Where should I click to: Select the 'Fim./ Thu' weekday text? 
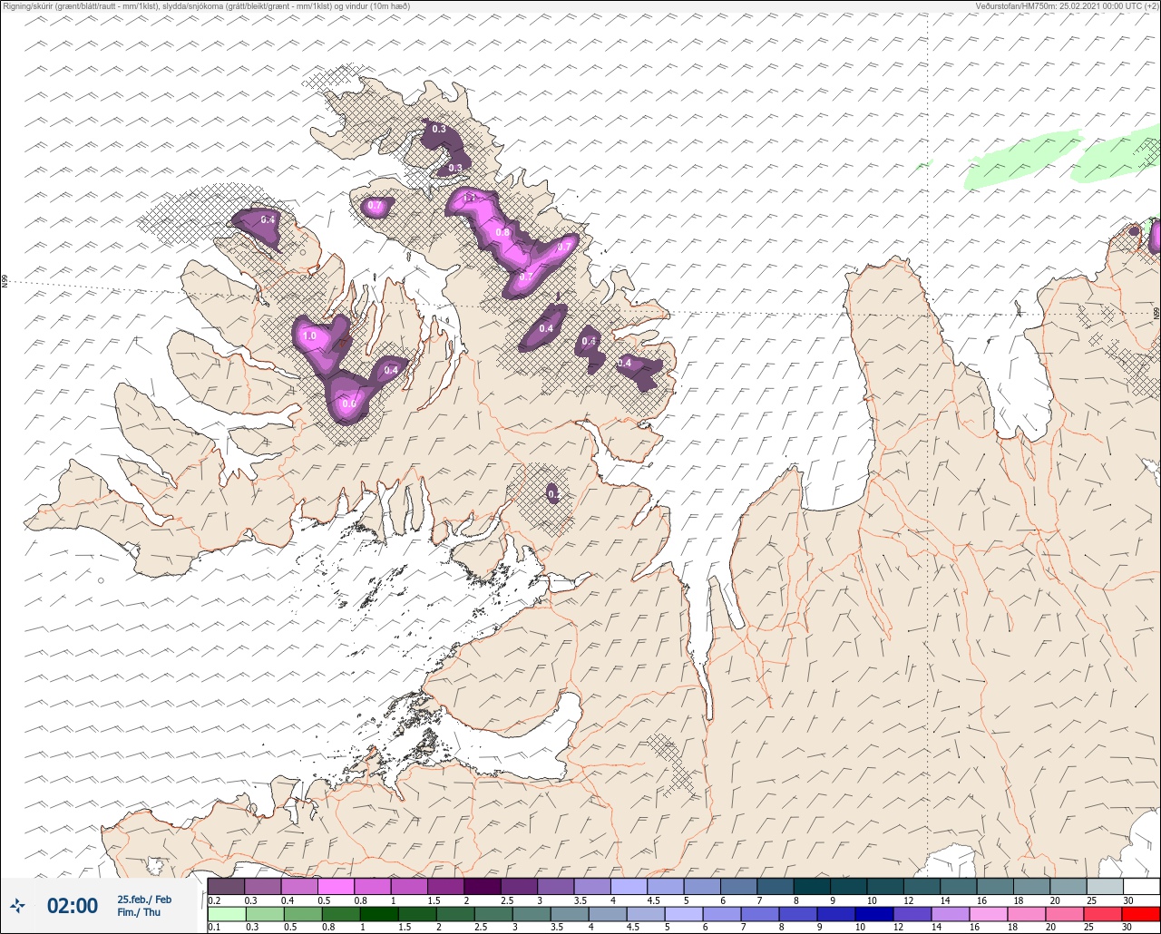[139, 912]
